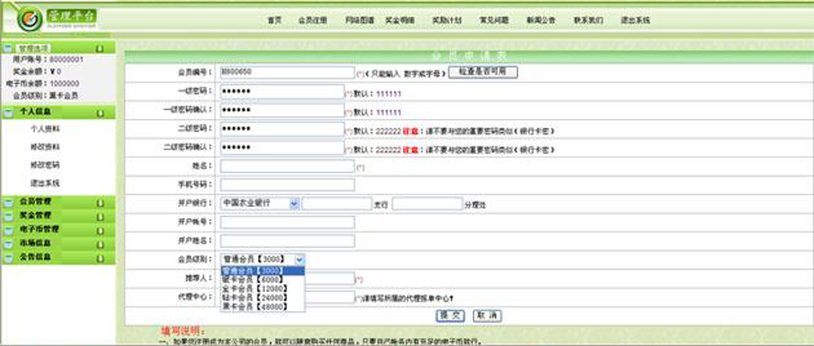Viewport: 814px width, 346px height.
Task: Collapse 个人信息 using its arrow icon
Action: (100, 113)
